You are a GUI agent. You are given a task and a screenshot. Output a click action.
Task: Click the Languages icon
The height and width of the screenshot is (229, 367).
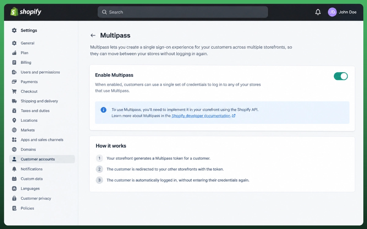pyautogui.click(x=14, y=189)
